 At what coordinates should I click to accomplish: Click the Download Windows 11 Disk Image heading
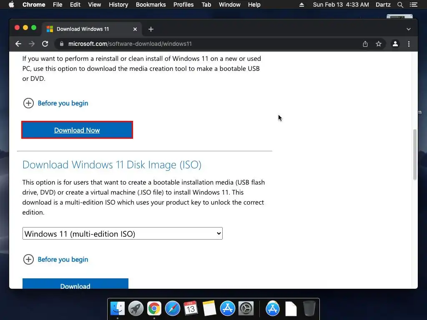coord(112,165)
